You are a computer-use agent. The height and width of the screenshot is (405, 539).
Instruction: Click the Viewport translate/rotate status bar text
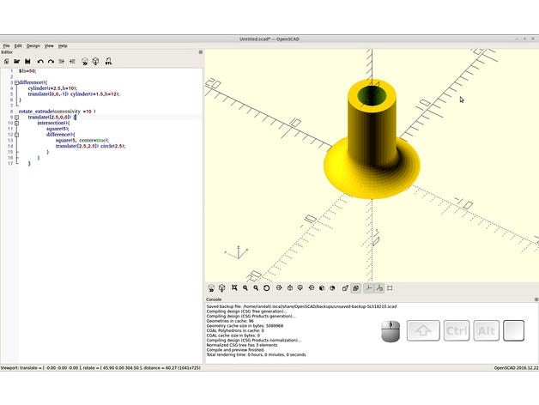pyautogui.click(x=100, y=368)
